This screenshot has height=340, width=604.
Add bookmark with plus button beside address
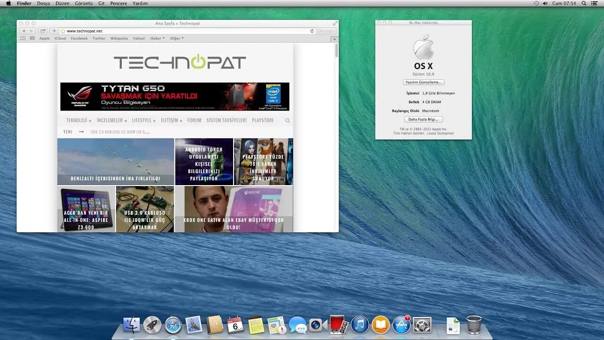(54, 31)
